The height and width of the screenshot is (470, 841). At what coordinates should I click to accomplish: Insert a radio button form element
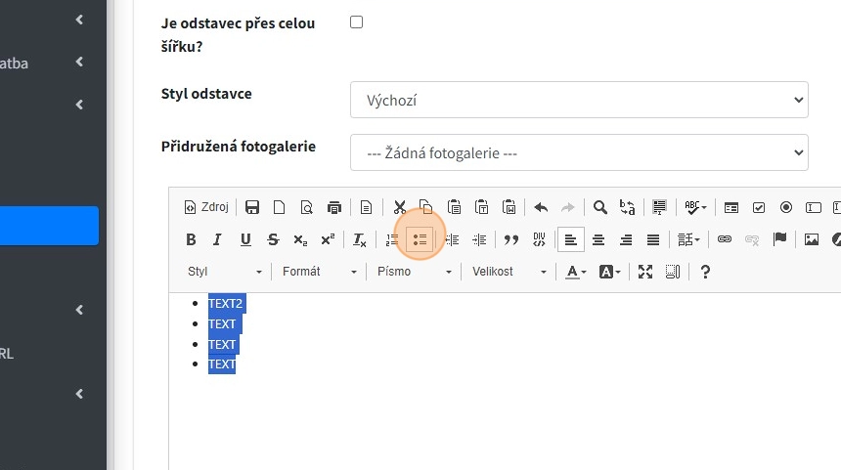point(786,207)
